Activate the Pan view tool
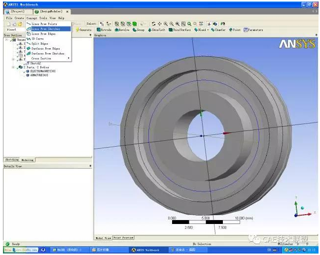The image size is (320, 255). [x=160, y=24]
